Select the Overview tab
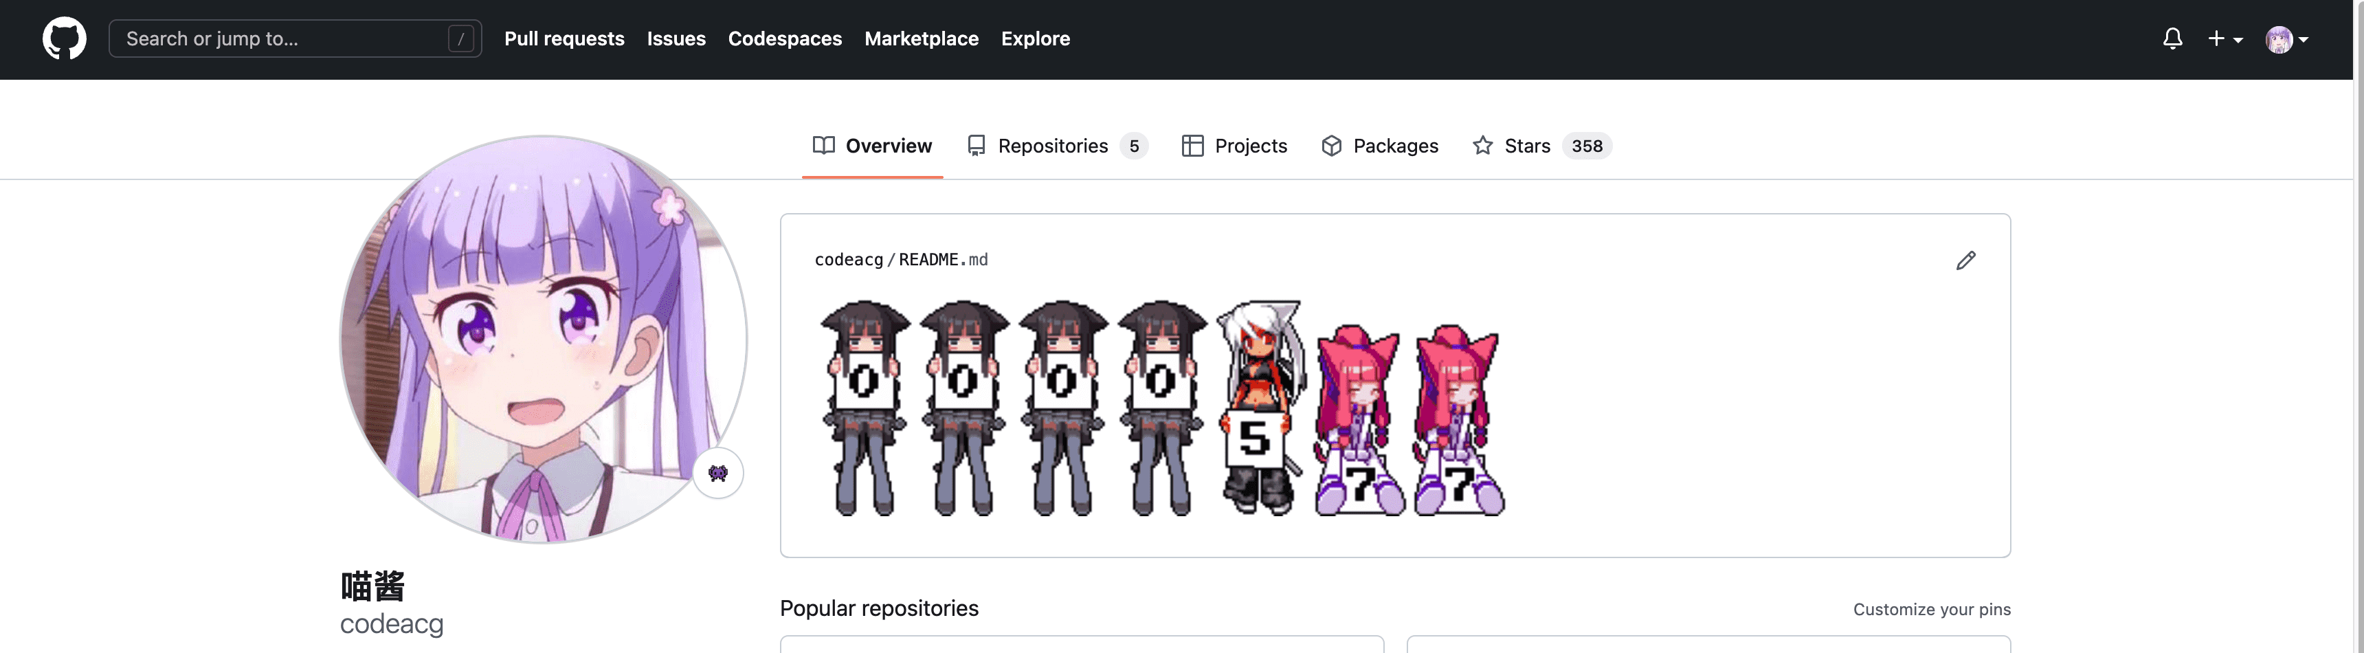The image size is (2364, 653). click(872, 146)
